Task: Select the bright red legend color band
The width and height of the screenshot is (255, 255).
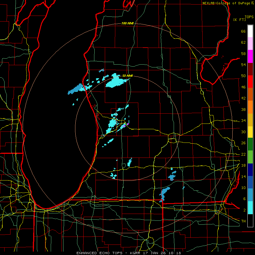Action: 250,82
